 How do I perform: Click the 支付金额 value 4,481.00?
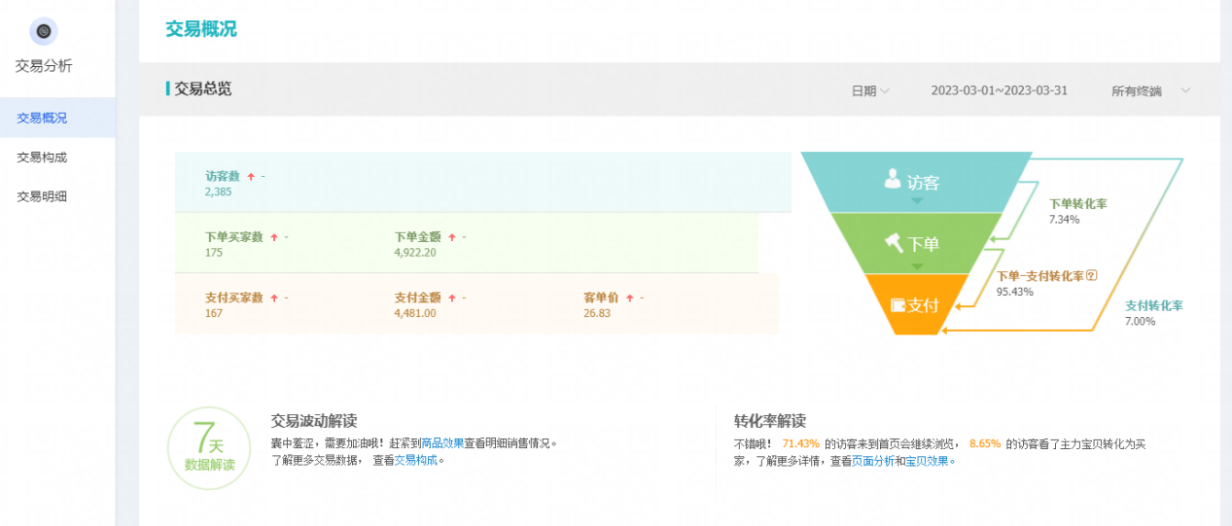[415, 313]
